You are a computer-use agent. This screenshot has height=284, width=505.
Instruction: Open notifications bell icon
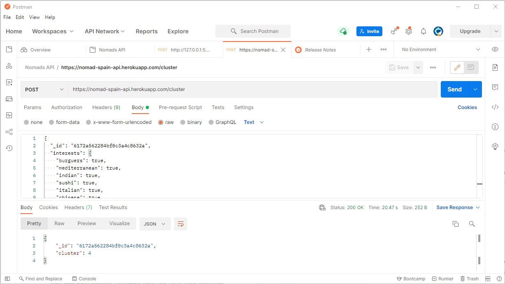click(424, 31)
